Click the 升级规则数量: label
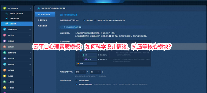 tap(65, 42)
